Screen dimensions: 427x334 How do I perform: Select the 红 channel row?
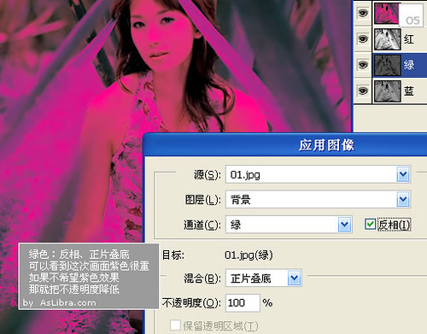[400, 39]
